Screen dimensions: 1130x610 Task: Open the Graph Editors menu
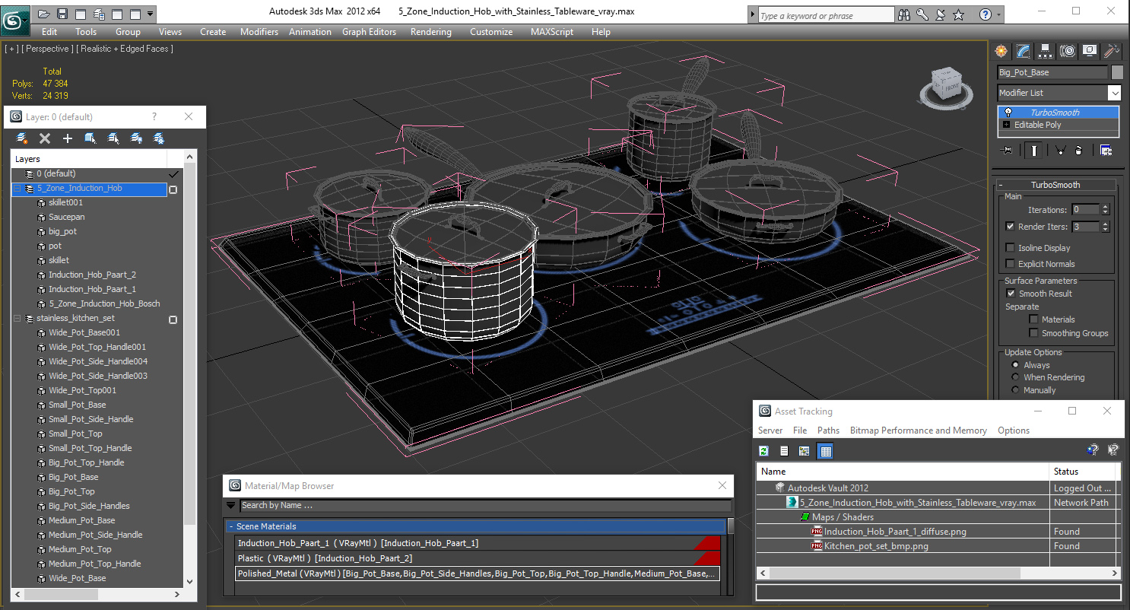click(x=369, y=32)
